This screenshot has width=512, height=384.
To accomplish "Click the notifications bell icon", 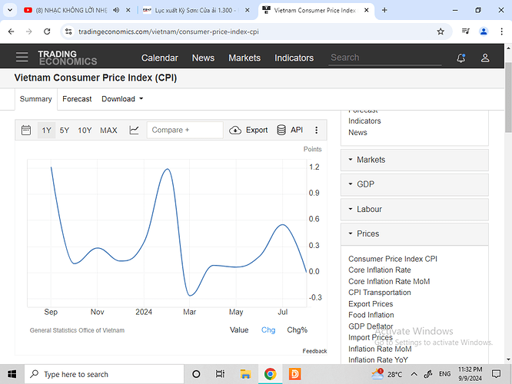I will point(460,58).
